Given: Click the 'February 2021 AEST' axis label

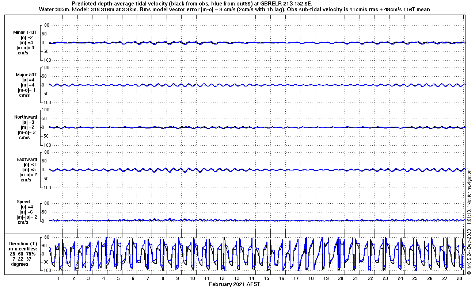Looking at the screenshot, I should [x=235, y=284].
